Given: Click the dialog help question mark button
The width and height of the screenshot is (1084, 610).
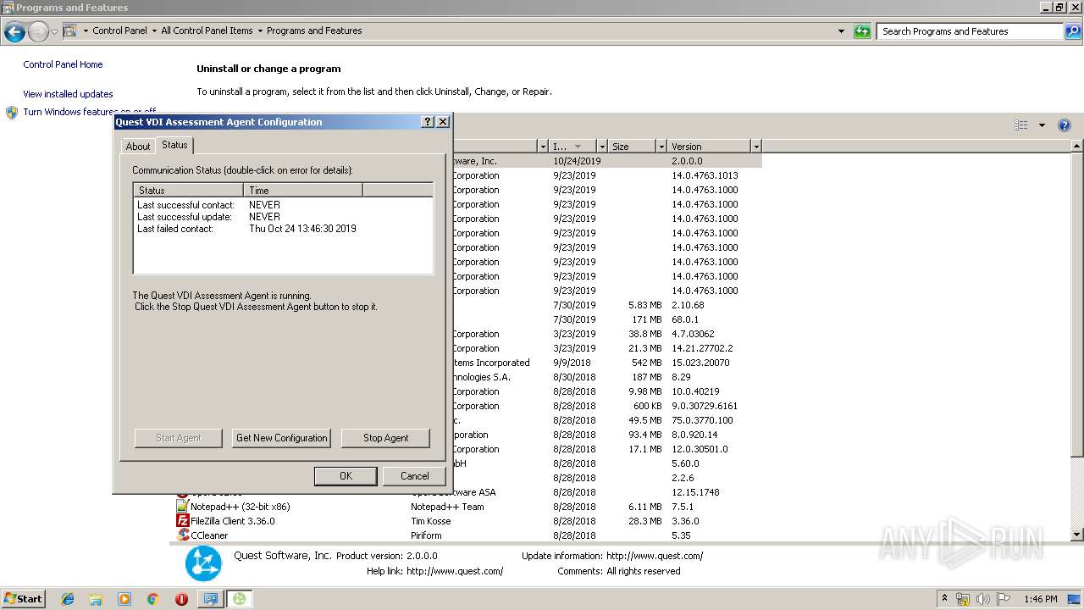Looking at the screenshot, I should pyautogui.click(x=428, y=122).
